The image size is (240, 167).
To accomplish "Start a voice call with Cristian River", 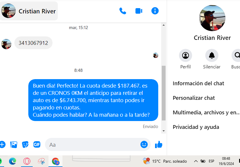I will (x=123, y=11).
